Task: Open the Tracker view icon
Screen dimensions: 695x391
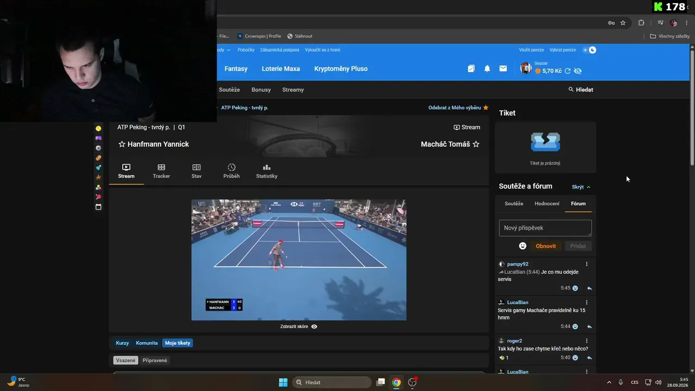Action: pos(161,167)
